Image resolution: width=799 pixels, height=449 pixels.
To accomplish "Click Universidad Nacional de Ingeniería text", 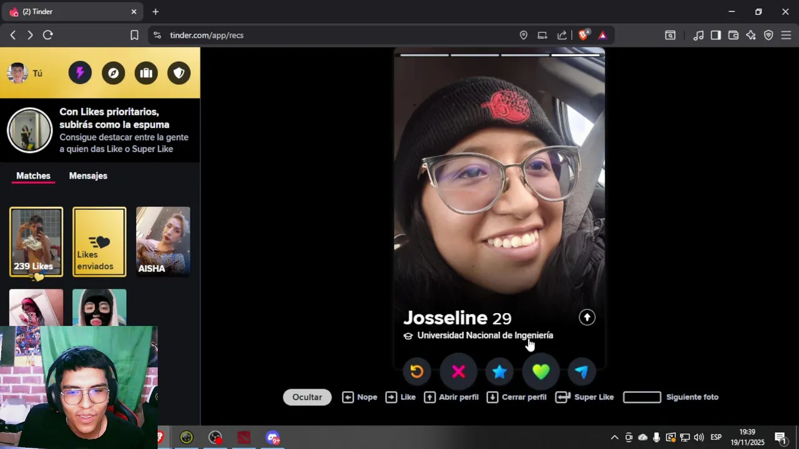I will coord(485,336).
